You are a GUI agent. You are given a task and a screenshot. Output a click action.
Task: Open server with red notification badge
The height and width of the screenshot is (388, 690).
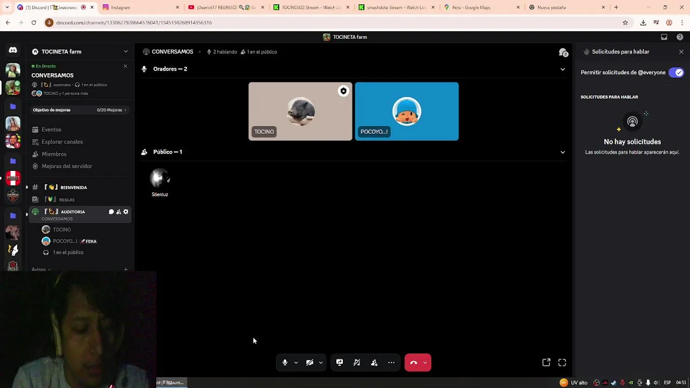coord(13,141)
